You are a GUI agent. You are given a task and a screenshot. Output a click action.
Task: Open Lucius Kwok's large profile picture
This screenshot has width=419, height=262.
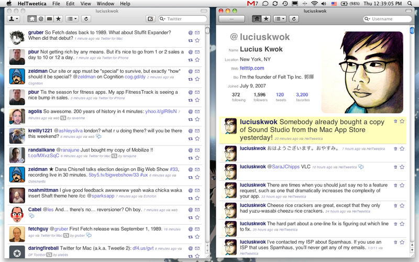pyautogui.click(x=362, y=72)
